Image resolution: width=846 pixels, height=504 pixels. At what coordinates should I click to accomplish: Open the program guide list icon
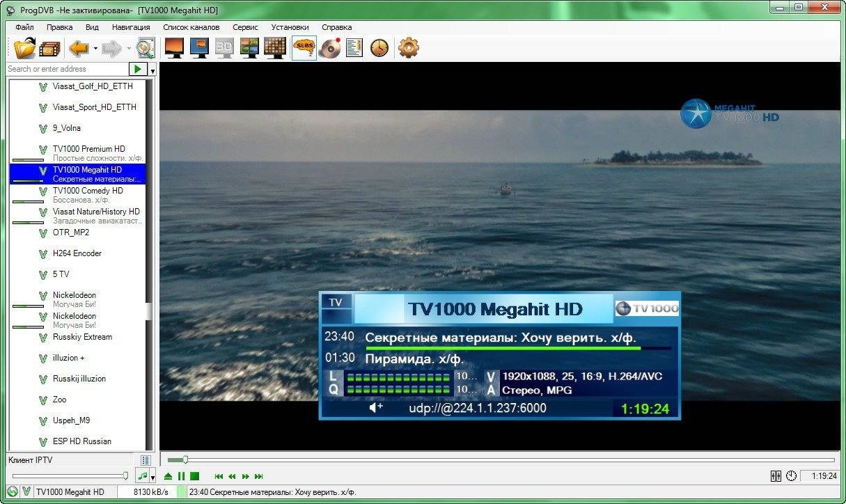[x=354, y=48]
